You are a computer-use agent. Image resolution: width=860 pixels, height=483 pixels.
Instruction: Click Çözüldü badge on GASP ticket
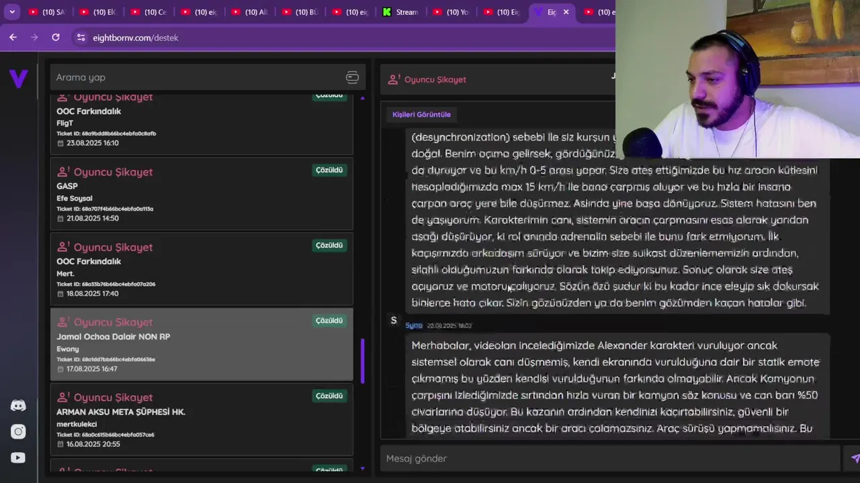click(329, 170)
